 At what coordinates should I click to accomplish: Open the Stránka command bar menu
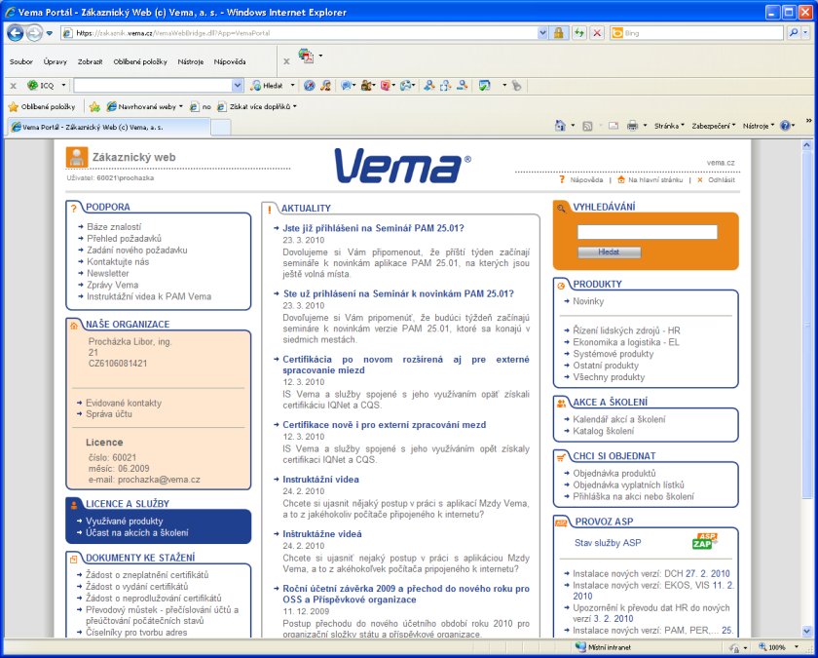point(669,126)
